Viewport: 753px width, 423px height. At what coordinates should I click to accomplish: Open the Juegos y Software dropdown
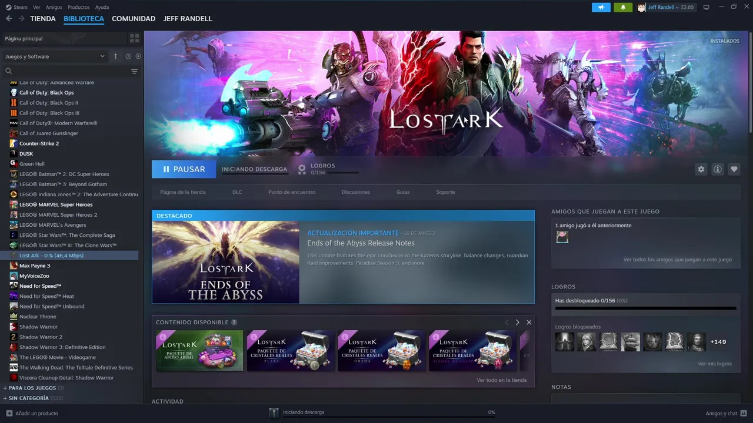coord(55,56)
